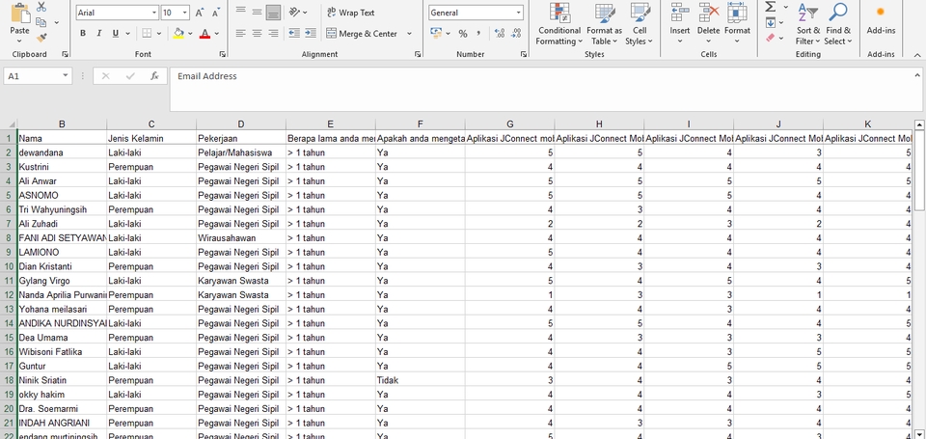Select the Format Painter brush
926x439 pixels.
point(41,38)
